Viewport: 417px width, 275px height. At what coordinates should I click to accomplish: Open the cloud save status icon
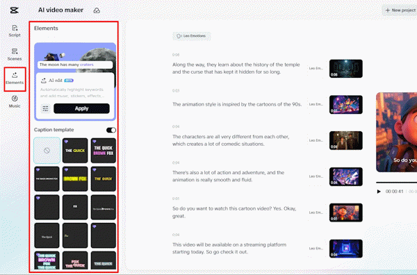97,10
